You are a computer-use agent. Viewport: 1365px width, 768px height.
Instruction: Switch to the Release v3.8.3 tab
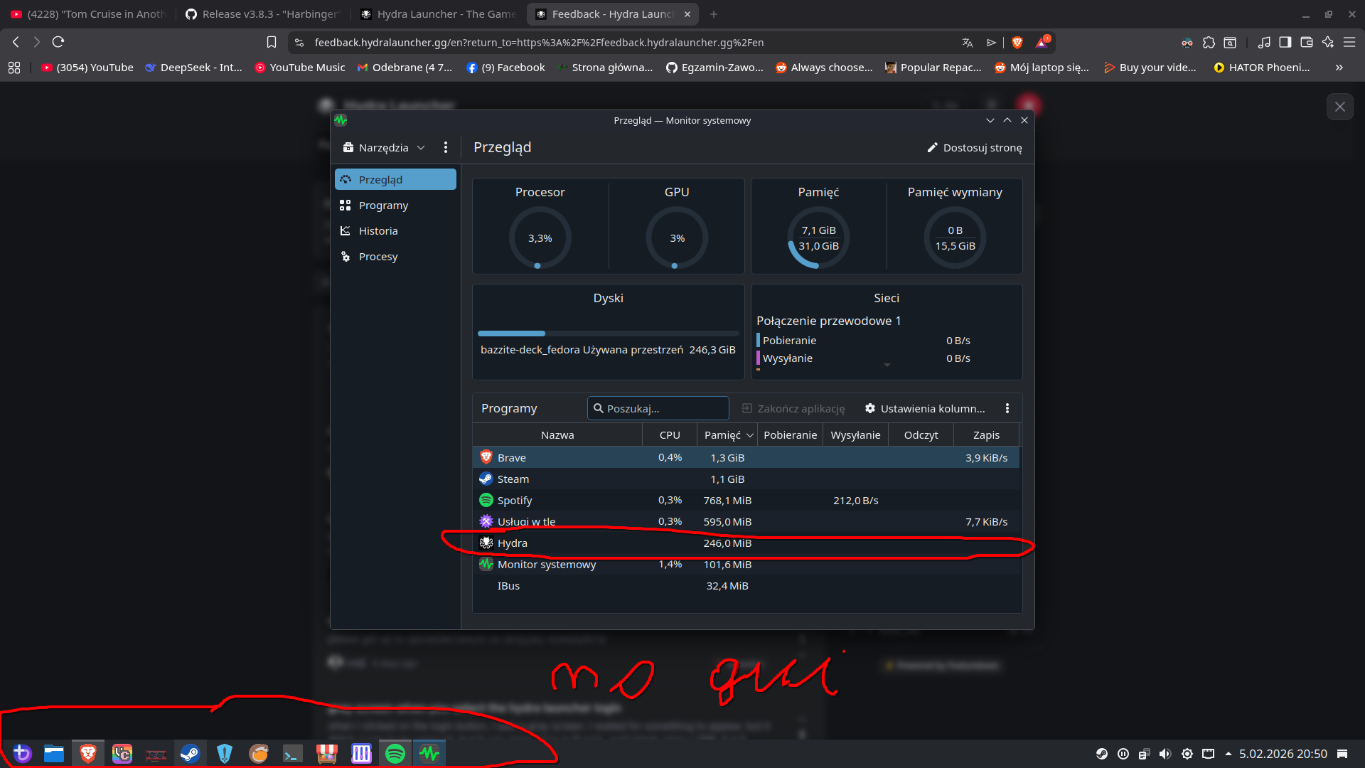pyautogui.click(x=262, y=14)
